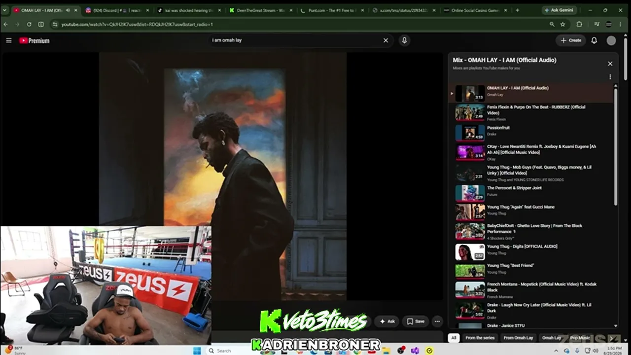Play The Percocet & Stripper Joint thumbnail
631x355 pixels.
coord(470,193)
